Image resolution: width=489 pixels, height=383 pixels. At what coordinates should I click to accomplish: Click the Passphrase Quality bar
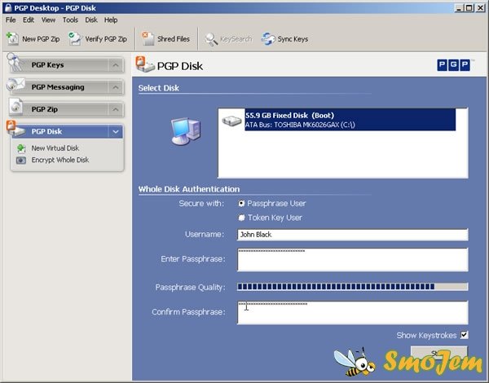click(x=352, y=287)
